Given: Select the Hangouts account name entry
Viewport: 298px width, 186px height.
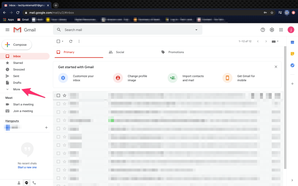Looking at the screenshot, I should point(13,127).
